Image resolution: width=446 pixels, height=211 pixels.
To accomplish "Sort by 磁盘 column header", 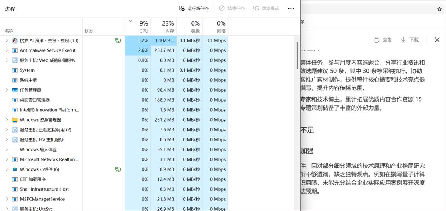I will pyautogui.click(x=190, y=26).
